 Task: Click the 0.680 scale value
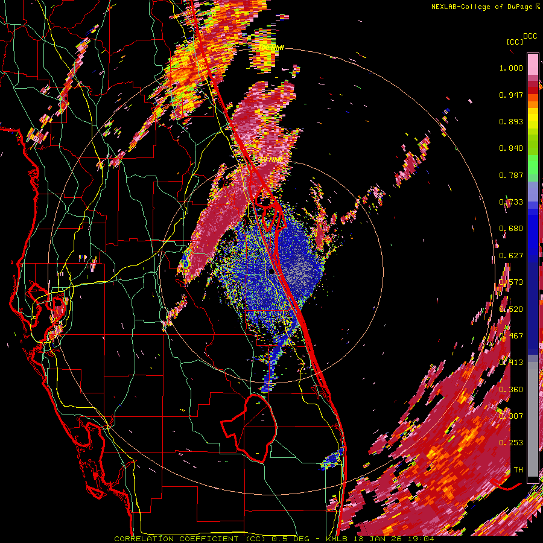pyautogui.click(x=511, y=229)
